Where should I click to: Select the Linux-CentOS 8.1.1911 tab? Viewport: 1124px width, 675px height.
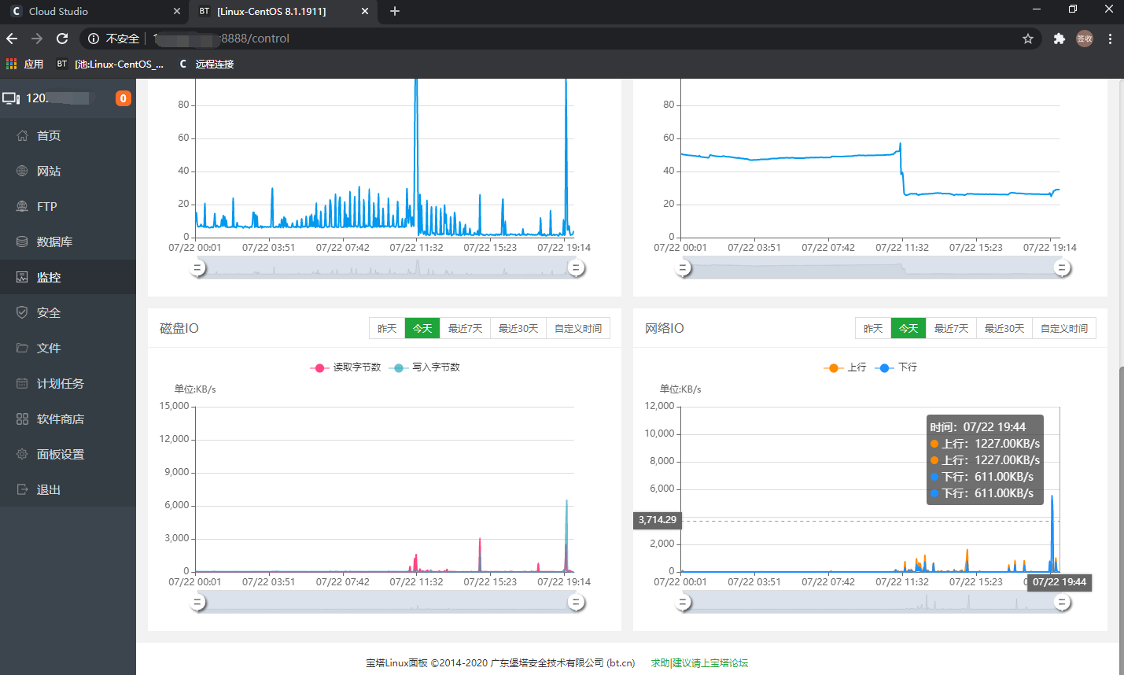[282, 11]
